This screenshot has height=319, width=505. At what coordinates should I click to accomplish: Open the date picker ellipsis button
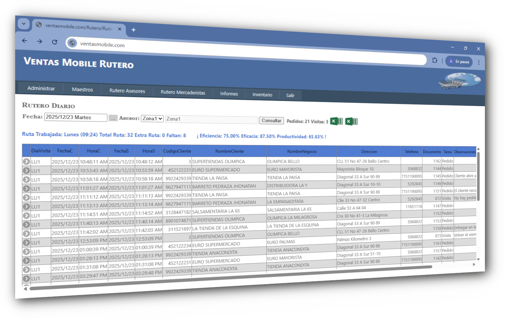pos(113,118)
